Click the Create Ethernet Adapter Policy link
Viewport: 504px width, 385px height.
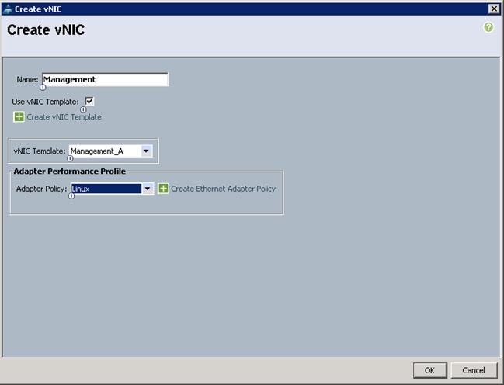[x=223, y=189]
